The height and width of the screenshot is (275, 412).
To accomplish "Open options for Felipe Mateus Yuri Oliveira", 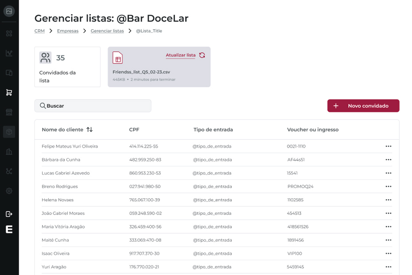I will [x=389, y=146].
